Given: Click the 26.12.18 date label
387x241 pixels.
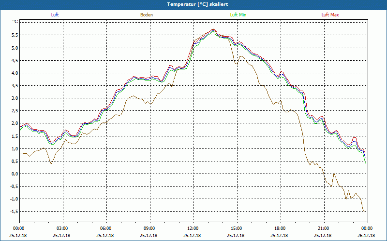Looking at the screenshot, I should pos(366,235).
